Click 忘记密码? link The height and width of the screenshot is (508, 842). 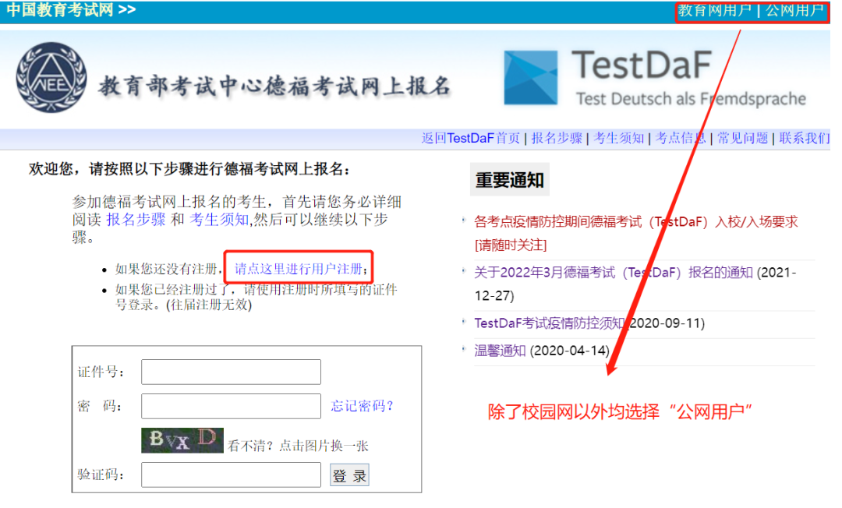click(362, 406)
